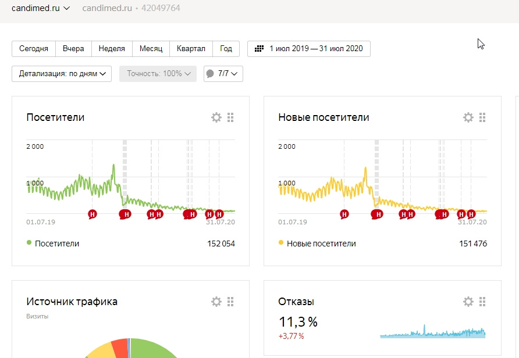
Task: Open the Источник трафика widget title
Action: point(72,302)
